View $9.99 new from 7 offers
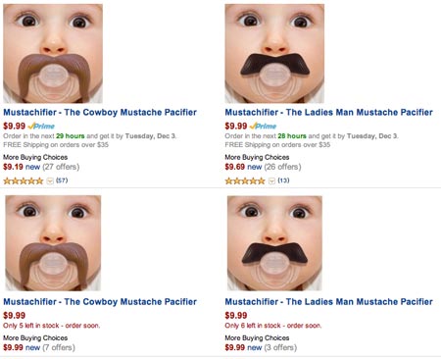Image resolution: width=441 pixels, height=359 pixels. tap(39, 347)
